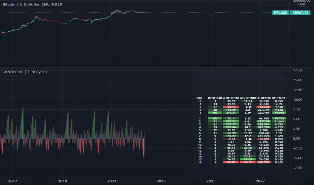This screenshot has height=185, width=314.
Task: Click the CANDLE NR (Third Cycle) indicator title
Action: [25, 72]
